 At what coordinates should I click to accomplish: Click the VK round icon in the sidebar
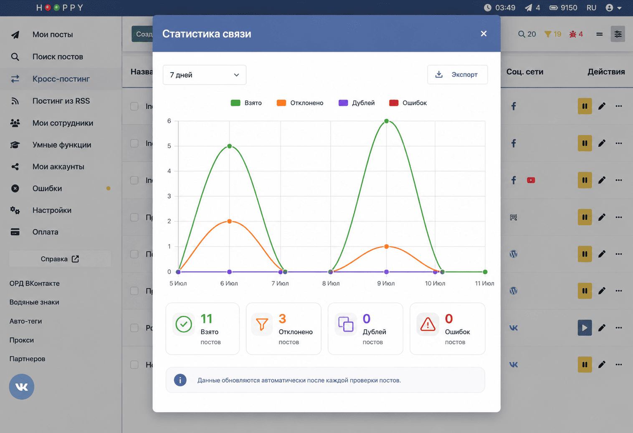point(21,387)
